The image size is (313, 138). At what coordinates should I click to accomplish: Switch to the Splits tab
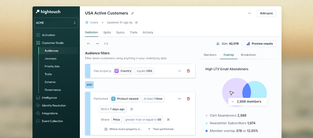[x=107, y=32]
